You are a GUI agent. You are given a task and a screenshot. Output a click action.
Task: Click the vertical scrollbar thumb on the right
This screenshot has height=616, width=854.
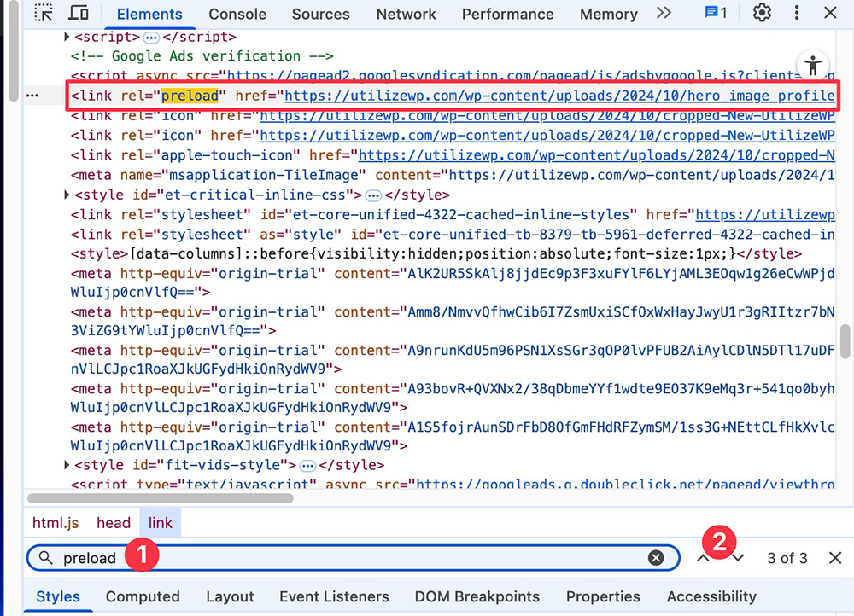coord(845,341)
